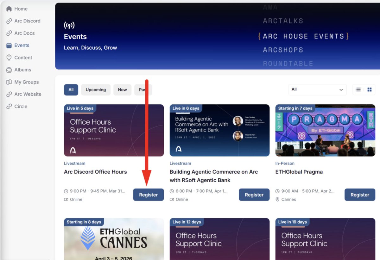Click the Live in 6 days badge
This screenshot has height=260, width=380.
(186, 108)
